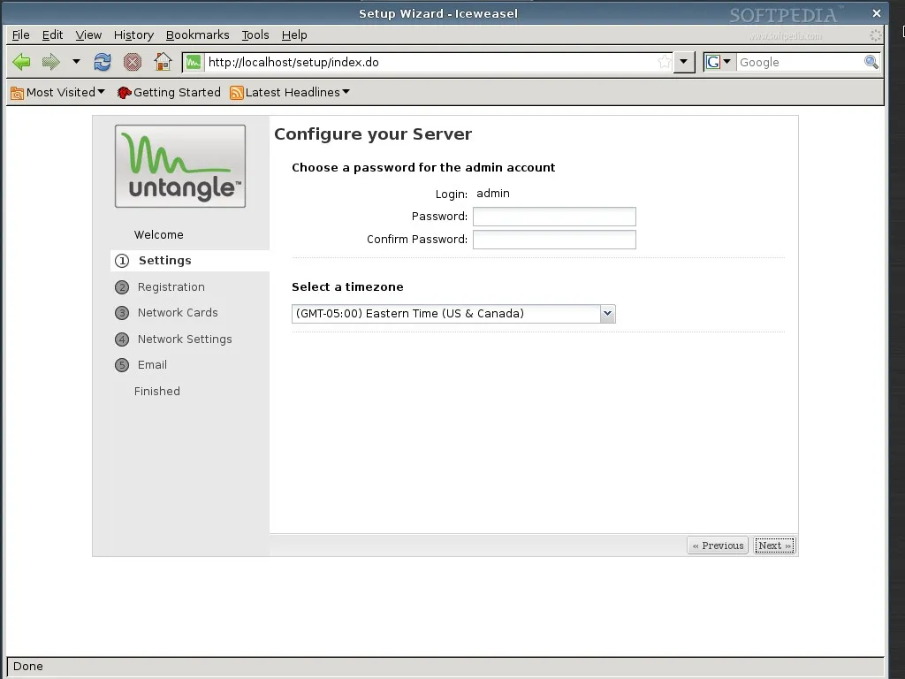This screenshot has width=905, height=679.
Task: Open the address bar history dropdown
Action: (684, 62)
